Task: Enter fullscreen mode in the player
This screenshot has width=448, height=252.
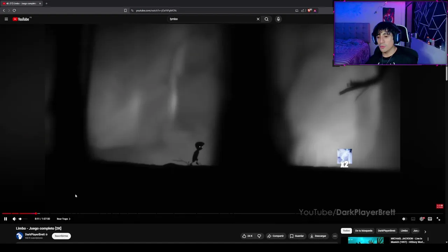Action: [438, 219]
